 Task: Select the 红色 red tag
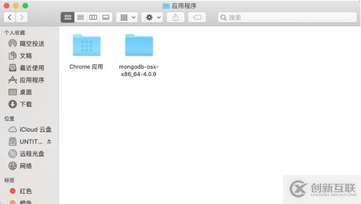tap(21, 191)
